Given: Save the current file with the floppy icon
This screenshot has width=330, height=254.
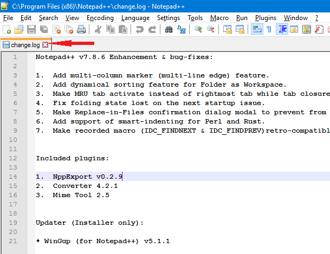Looking at the screenshot, I should pos(31,29).
